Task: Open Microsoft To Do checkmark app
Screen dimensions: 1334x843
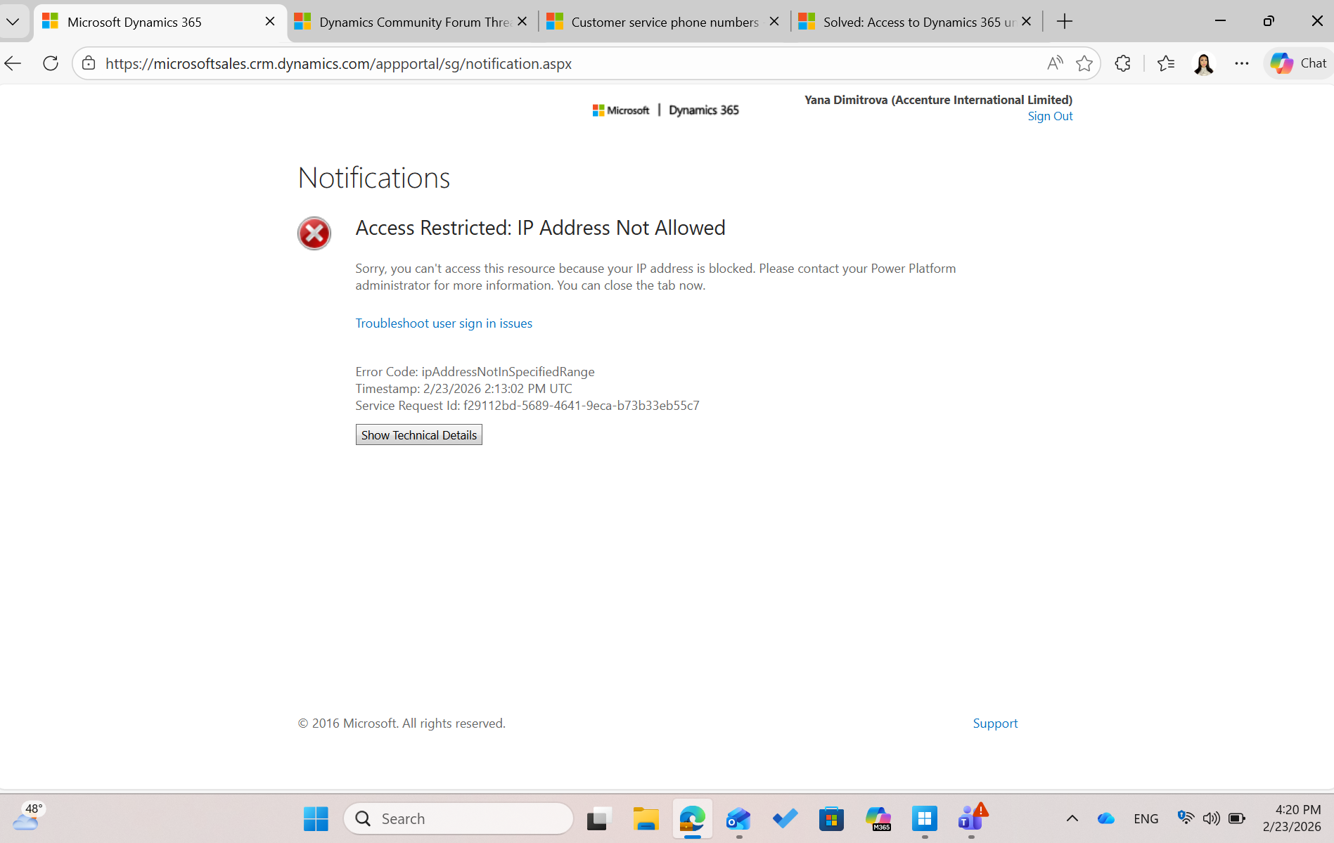Action: 785,818
